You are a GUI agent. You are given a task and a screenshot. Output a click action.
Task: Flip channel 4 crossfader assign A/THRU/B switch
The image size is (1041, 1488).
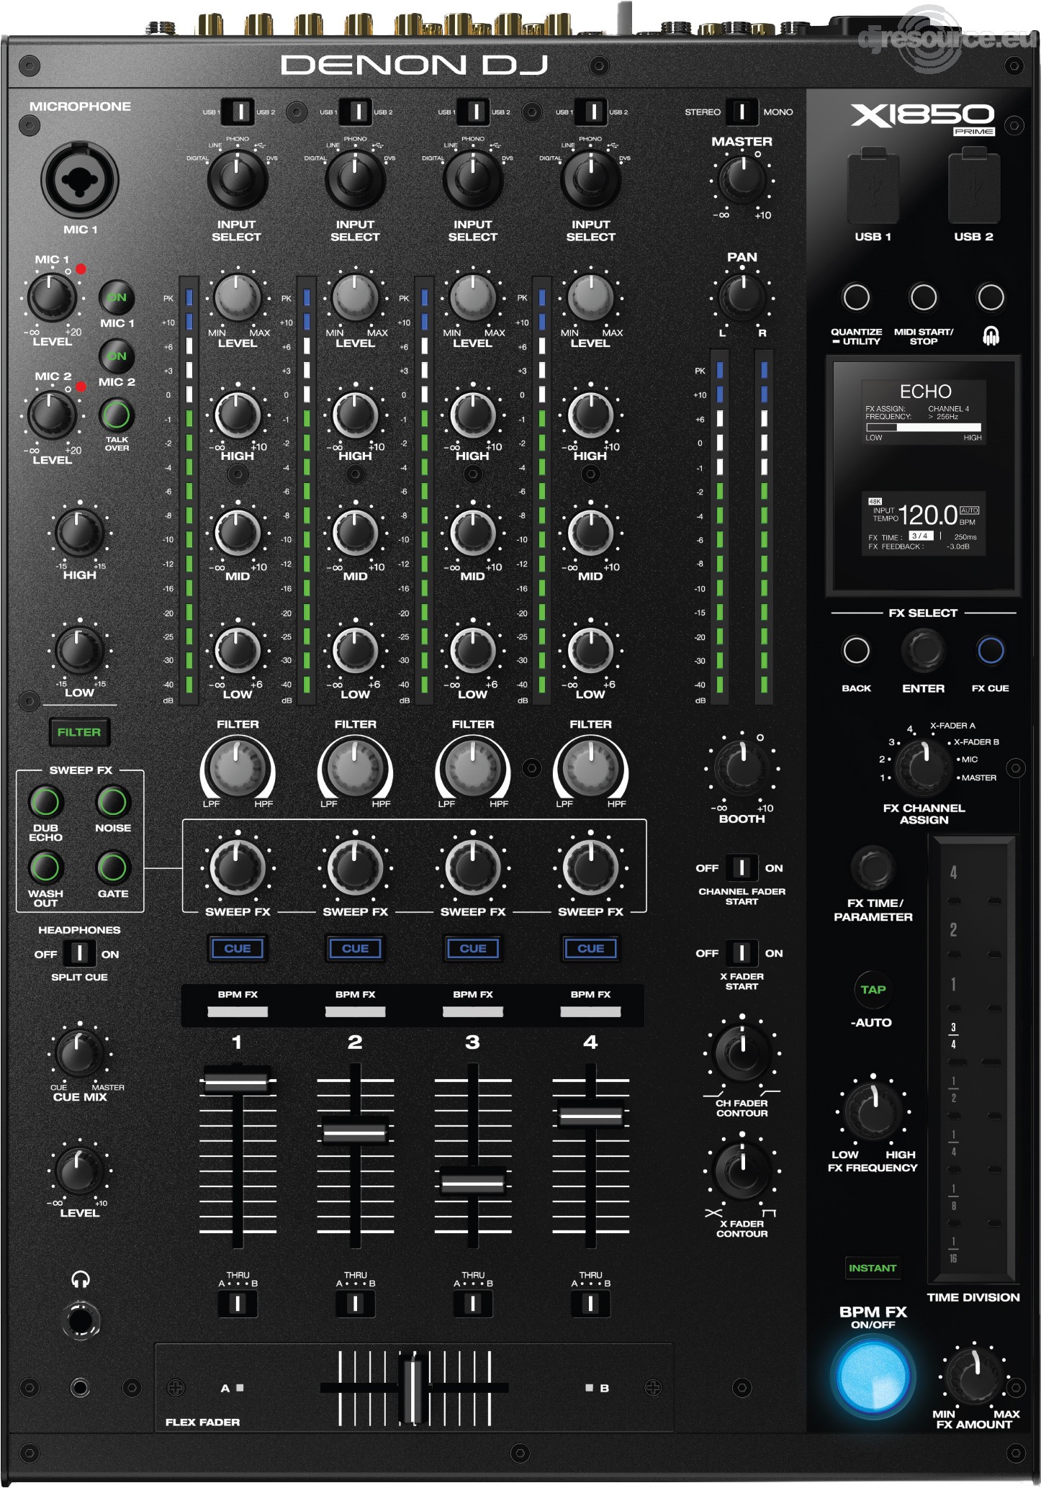click(x=591, y=1304)
